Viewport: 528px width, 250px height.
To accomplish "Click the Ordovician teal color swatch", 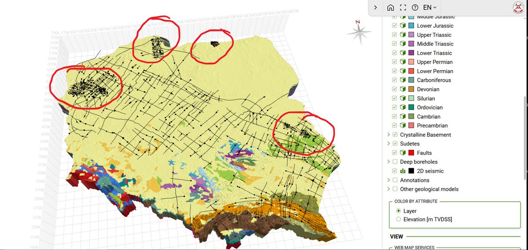I will (x=411, y=107).
